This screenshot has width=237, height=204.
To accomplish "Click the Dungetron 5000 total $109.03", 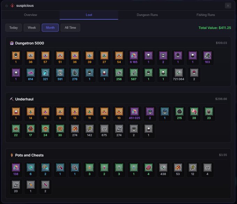I will (221, 43).
